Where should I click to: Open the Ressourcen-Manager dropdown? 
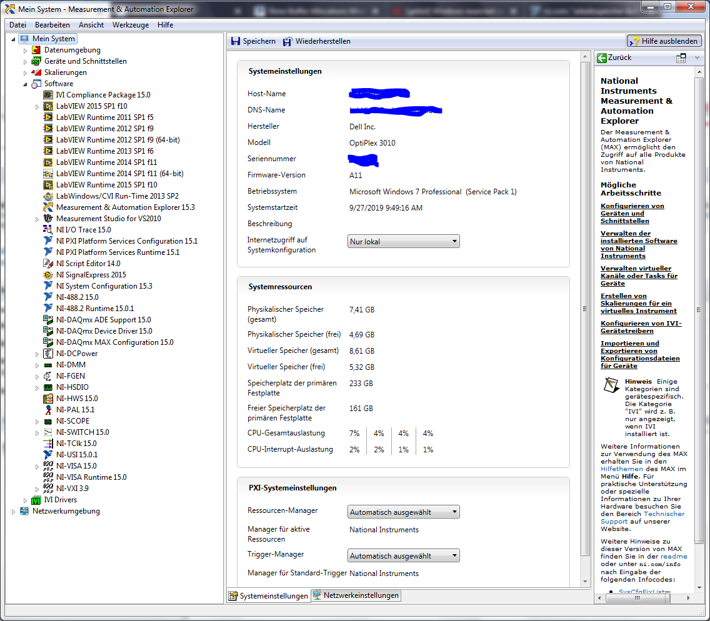[x=404, y=512]
